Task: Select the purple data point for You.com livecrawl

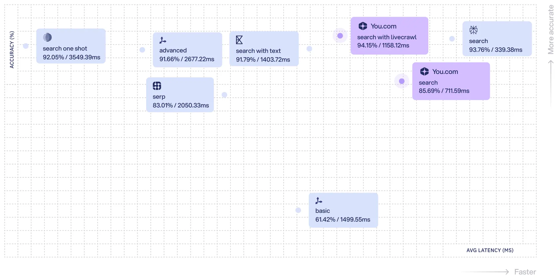Action: click(340, 36)
